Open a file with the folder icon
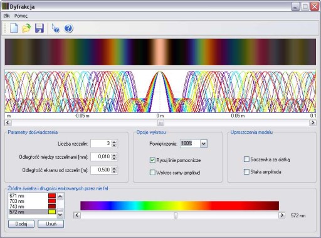Screen dimensions: 321x238 click(x=26, y=28)
